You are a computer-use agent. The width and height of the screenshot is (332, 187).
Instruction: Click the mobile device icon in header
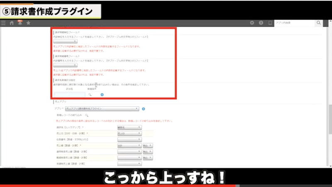click(x=270, y=23)
